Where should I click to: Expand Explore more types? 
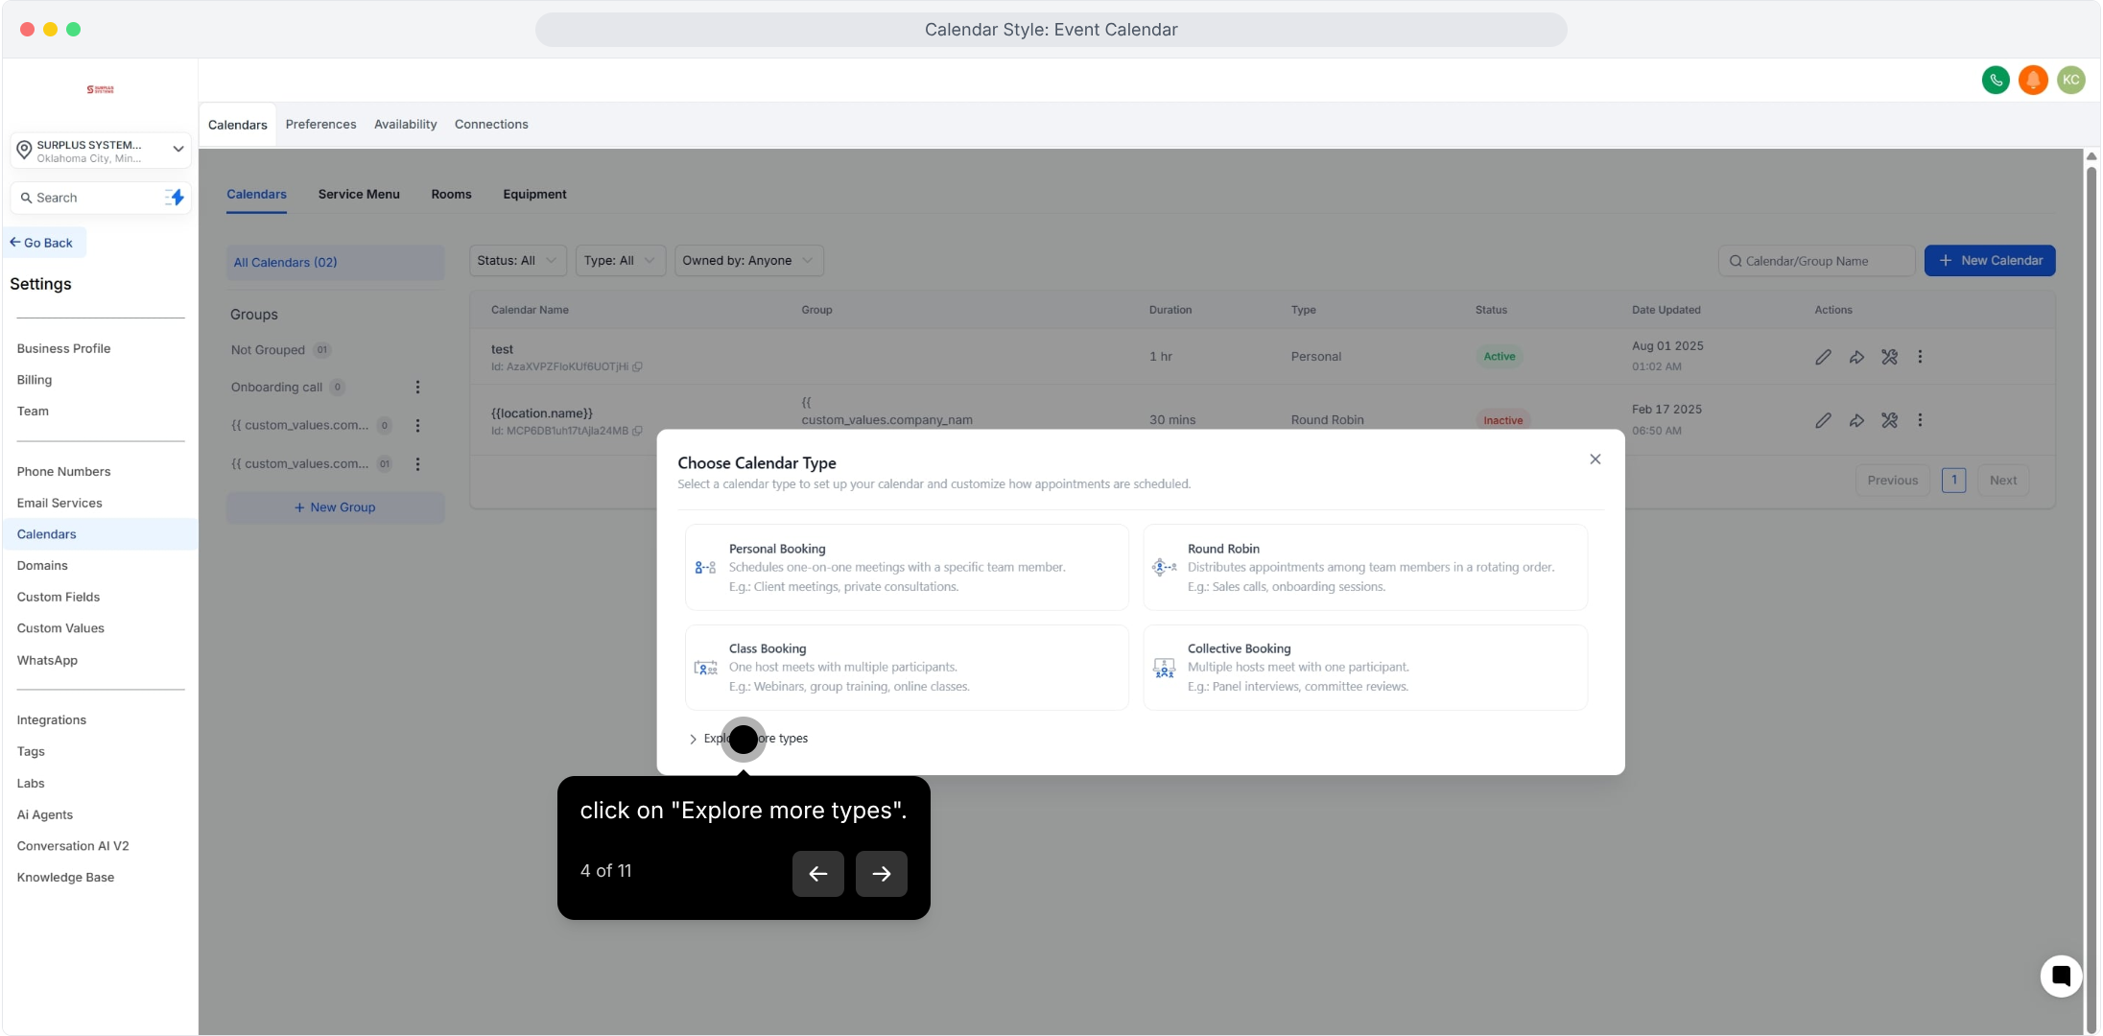pos(749,739)
